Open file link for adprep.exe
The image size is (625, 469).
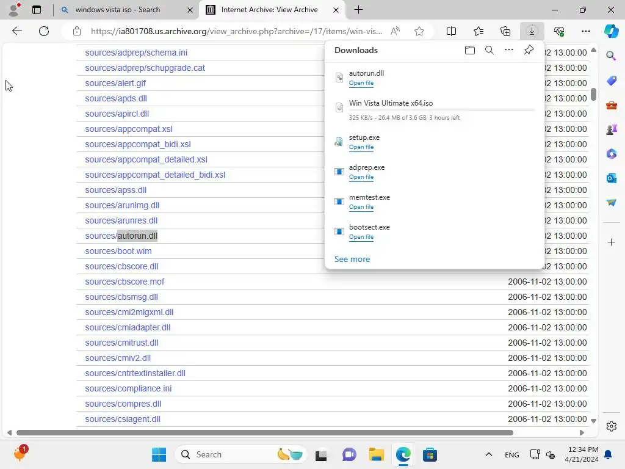click(361, 176)
